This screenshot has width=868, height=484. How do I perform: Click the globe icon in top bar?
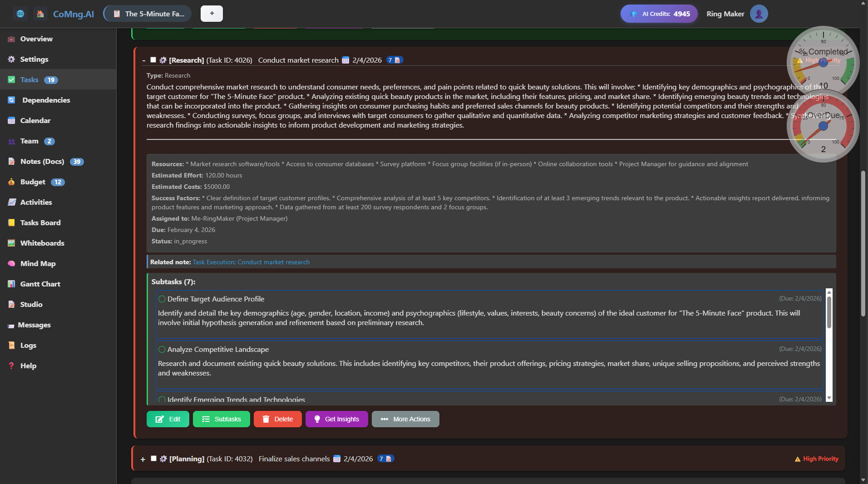click(x=20, y=14)
